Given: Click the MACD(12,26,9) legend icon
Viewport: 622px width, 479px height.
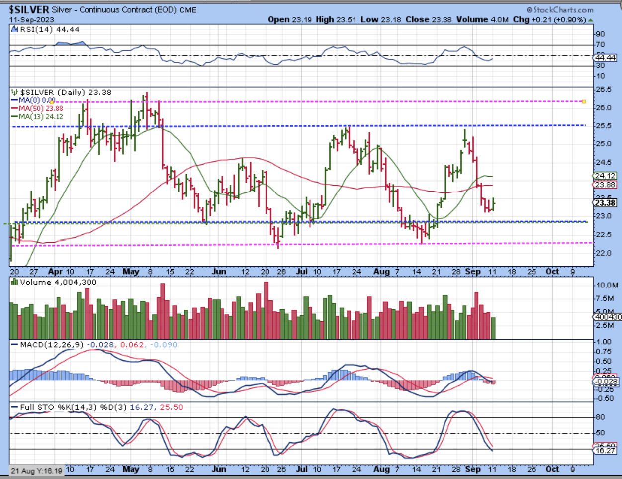Looking at the screenshot, I should 15,345.
